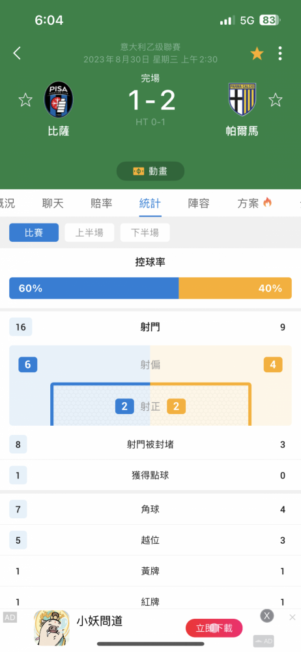This screenshot has height=652, width=301.
Task: Tap the blue 60% possession bar
Action: [x=94, y=288]
